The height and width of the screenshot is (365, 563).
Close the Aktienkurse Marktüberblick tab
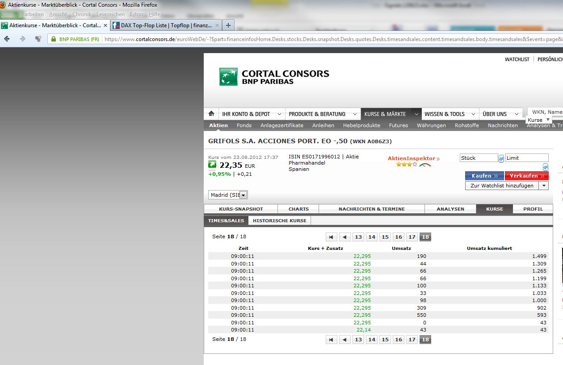click(x=105, y=25)
